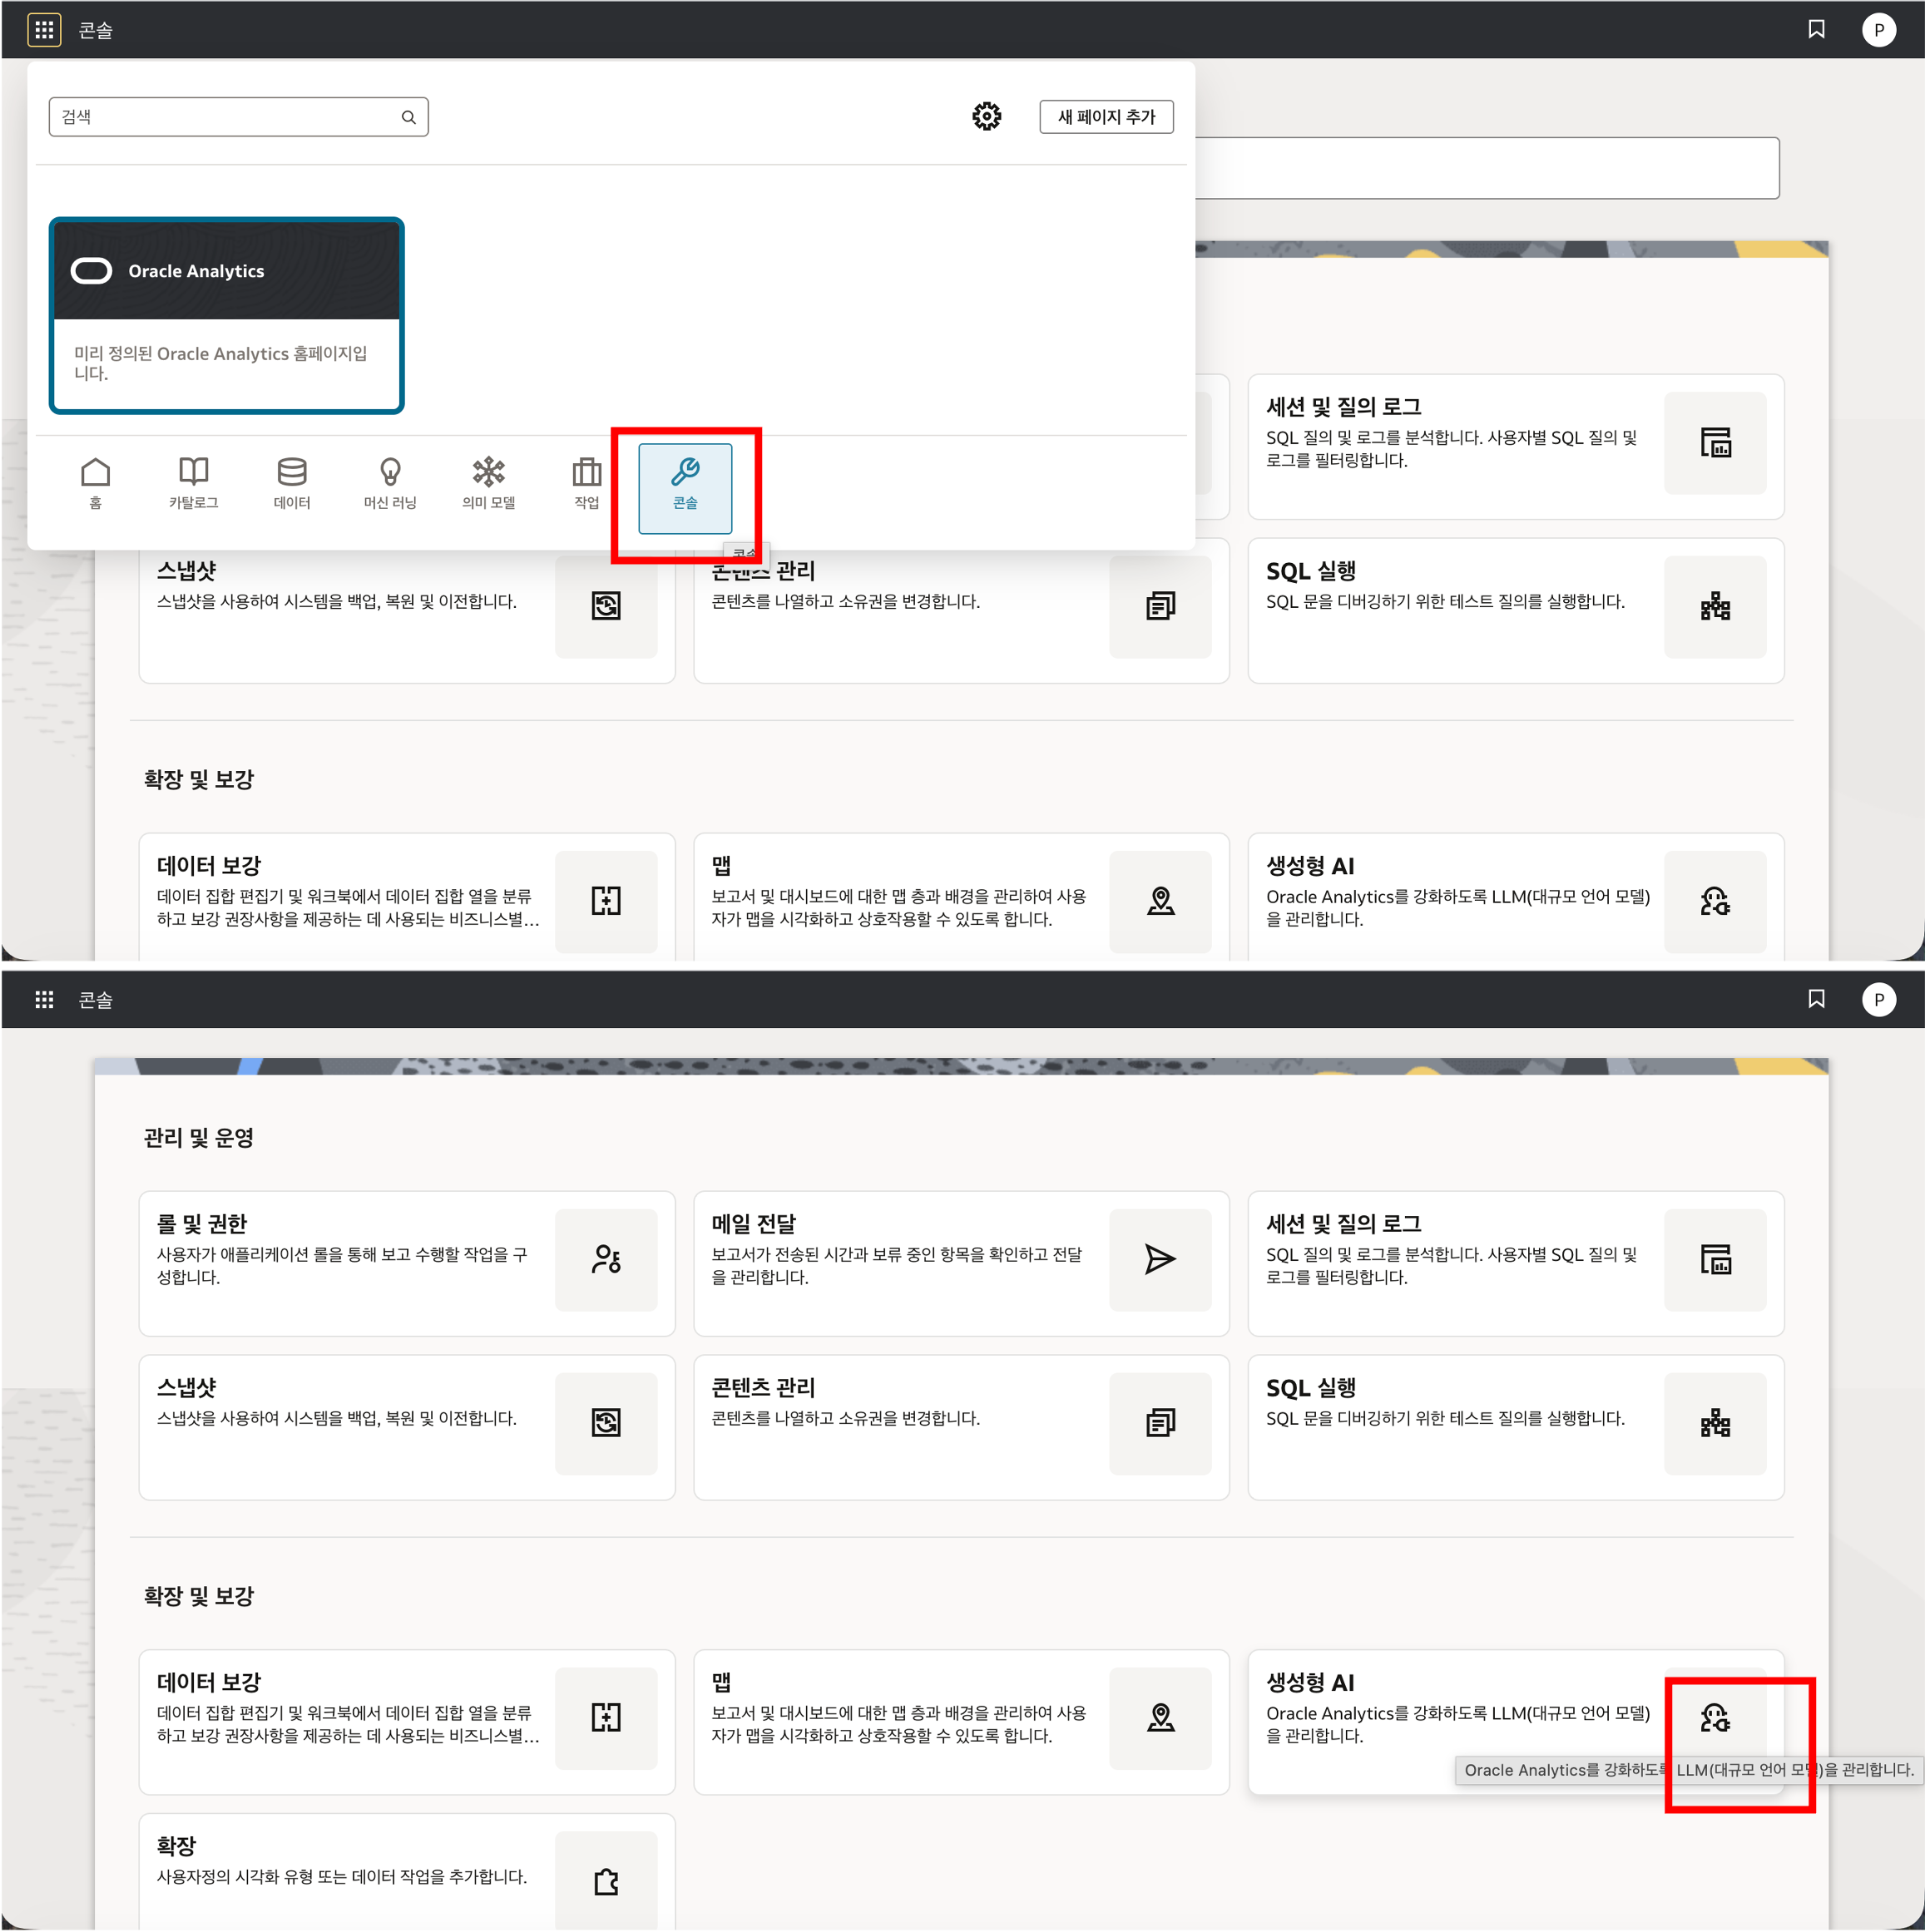Select the 콘솔 wrench item in navigator
This screenshot has height=1932, width=1925.
pos(685,488)
